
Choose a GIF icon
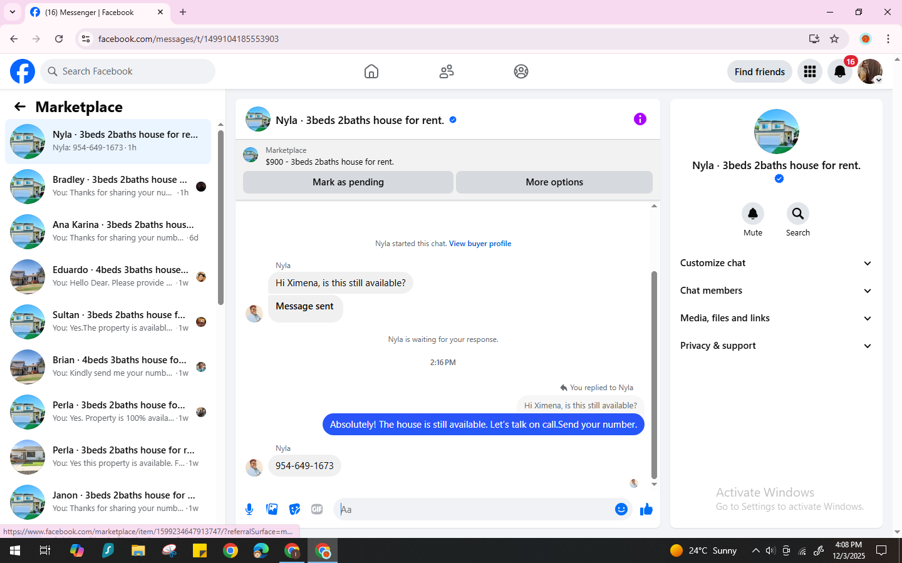(x=317, y=509)
